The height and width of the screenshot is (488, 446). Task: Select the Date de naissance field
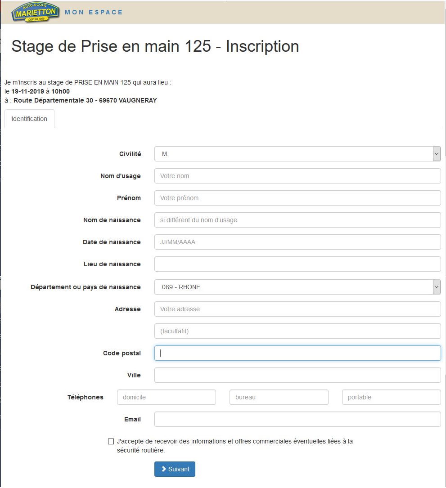[297, 242]
